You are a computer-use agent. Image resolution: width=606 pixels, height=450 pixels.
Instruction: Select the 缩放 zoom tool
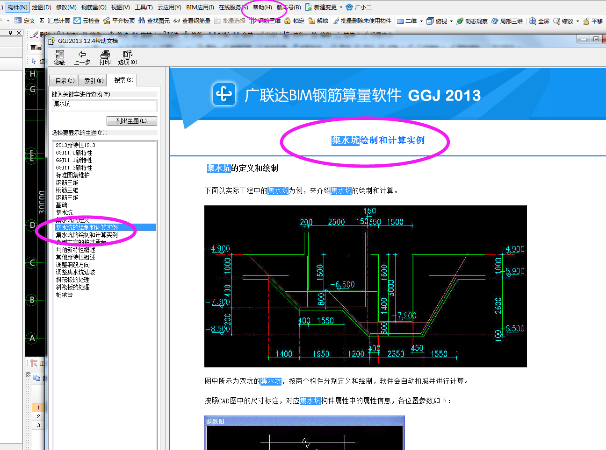[563, 21]
